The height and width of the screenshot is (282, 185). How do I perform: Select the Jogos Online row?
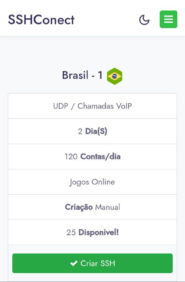[x=92, y=182]
